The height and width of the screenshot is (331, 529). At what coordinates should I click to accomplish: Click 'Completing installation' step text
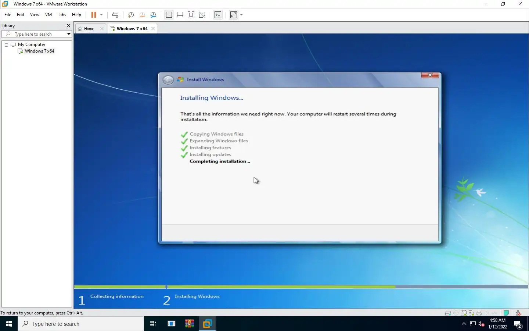click(220, 161)
